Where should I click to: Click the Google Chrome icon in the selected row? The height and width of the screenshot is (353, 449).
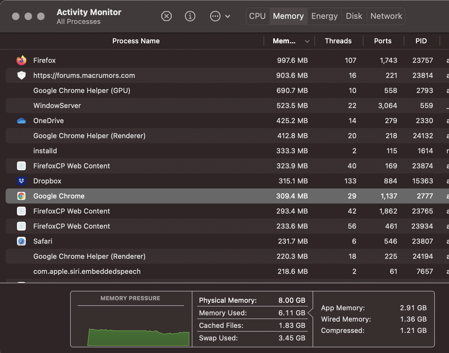(21, 196)
